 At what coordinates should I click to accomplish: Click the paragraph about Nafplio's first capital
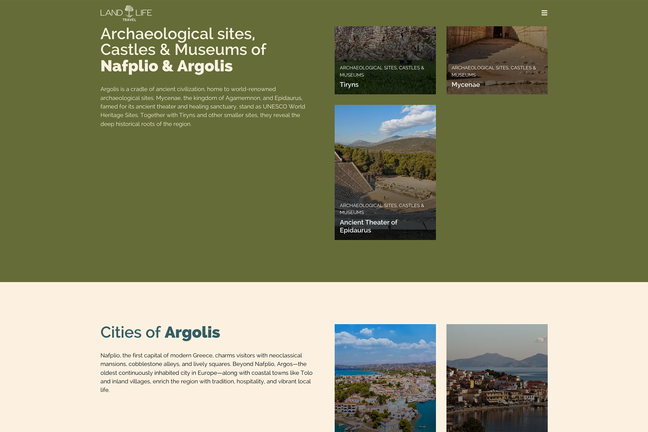click(206, 373)
